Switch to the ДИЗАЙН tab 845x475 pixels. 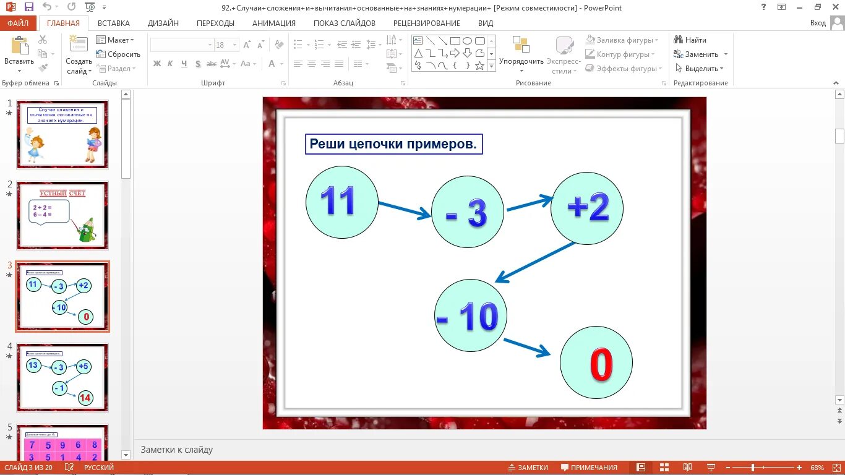(x=163, y=24)
